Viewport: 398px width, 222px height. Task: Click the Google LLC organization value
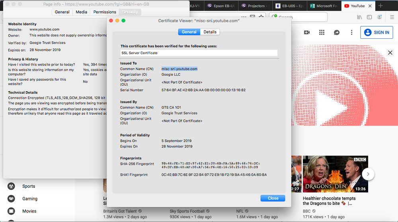pos(171,75)
